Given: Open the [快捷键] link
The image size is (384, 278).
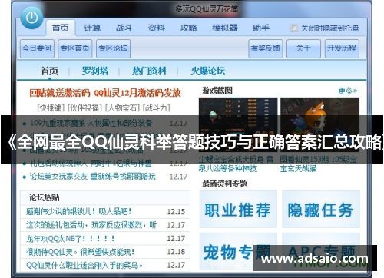Looking at the screenshot, I should [x=51, y=108].
